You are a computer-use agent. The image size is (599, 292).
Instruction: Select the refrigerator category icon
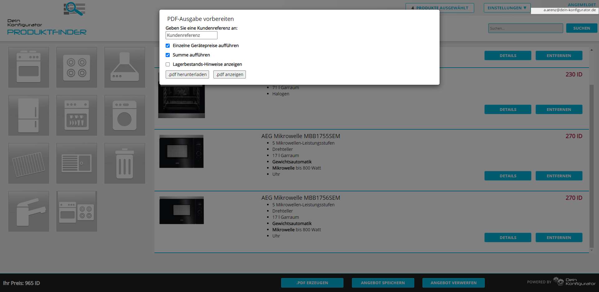29,115
